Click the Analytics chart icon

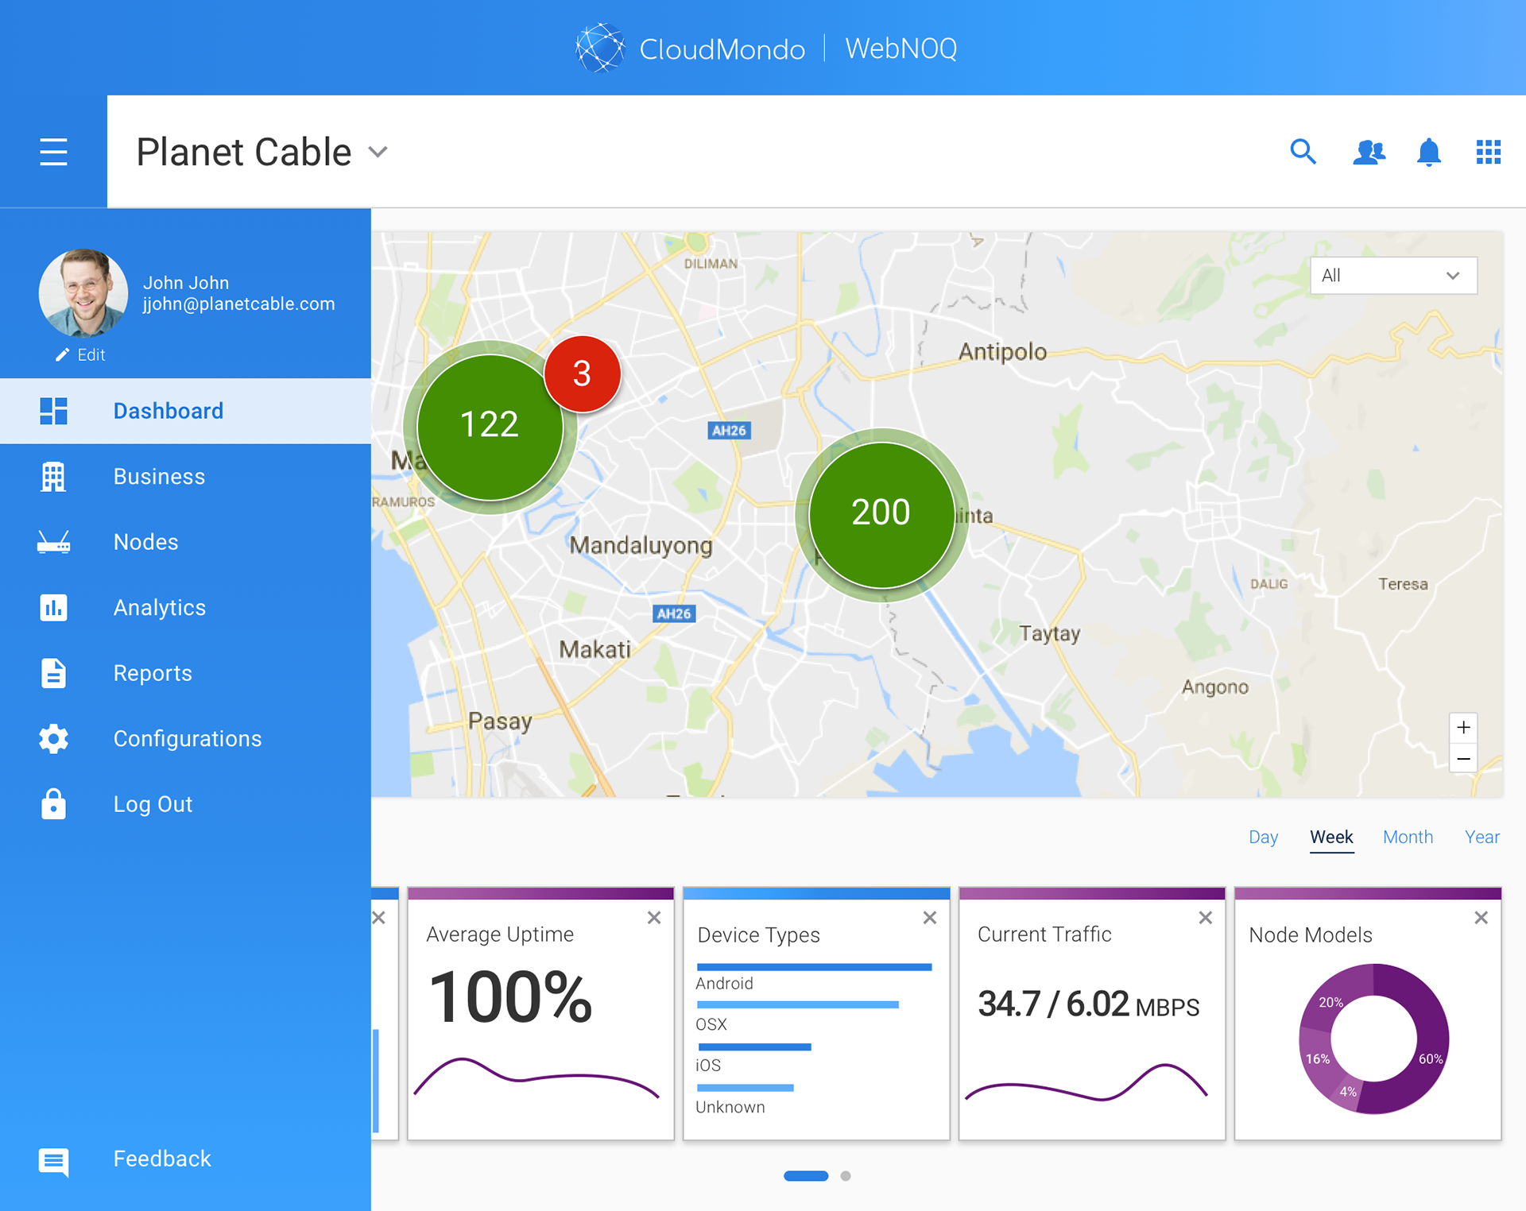pyautogui.click(x=53, y=608)
